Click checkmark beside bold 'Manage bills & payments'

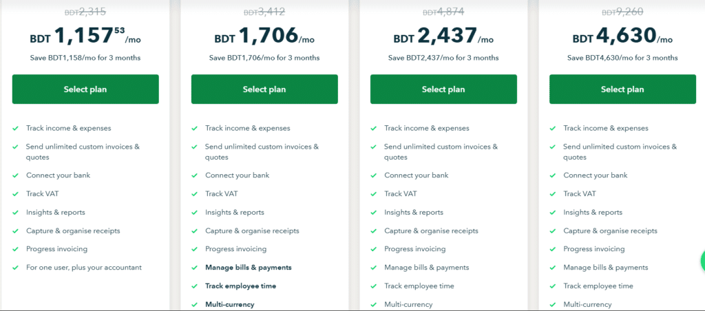[x=195, y=268]
